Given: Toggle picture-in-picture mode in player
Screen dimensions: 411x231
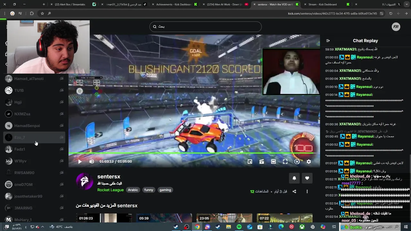Looking at the screenshot, I should (250, 162).
